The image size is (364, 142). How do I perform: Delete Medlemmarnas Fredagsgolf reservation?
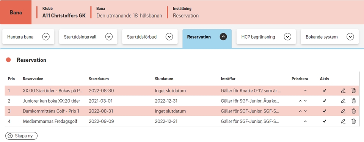click(x=353, y=121)
